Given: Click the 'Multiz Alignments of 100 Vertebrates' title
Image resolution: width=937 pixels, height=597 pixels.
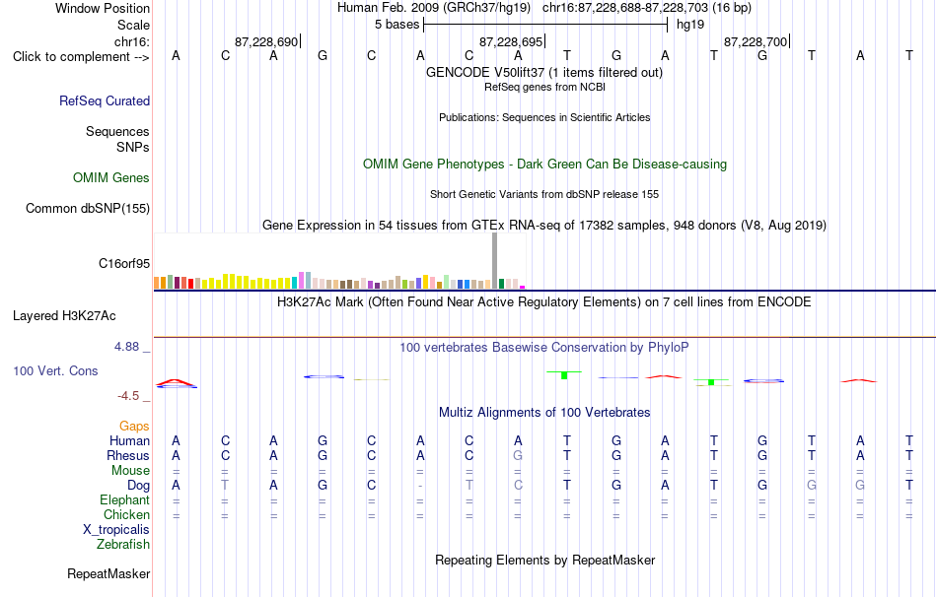Looking at the screenshot, I should [x=544, y=413].
